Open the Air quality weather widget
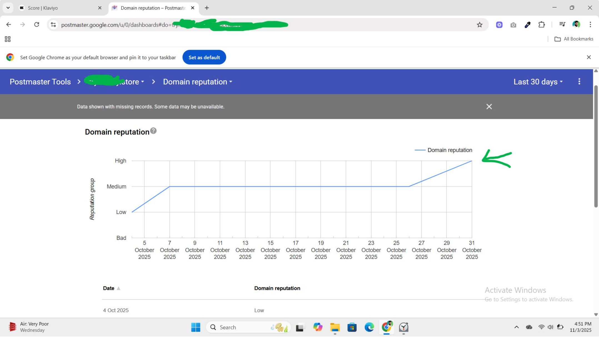Viewport: 599px width, 337px height. coord(29,327)
